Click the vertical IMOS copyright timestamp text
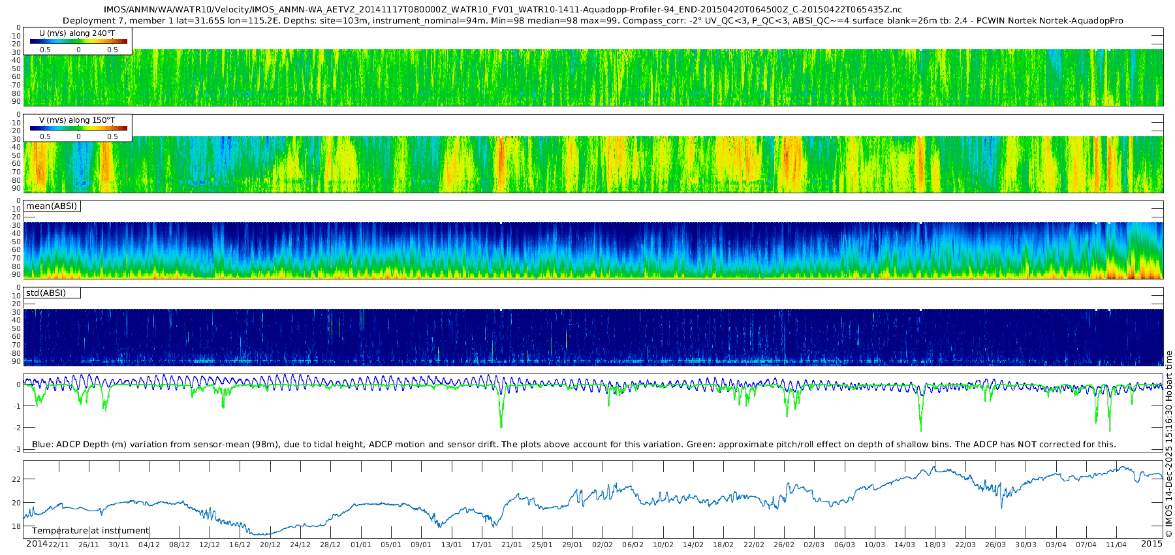 (x=1168, y=444)
